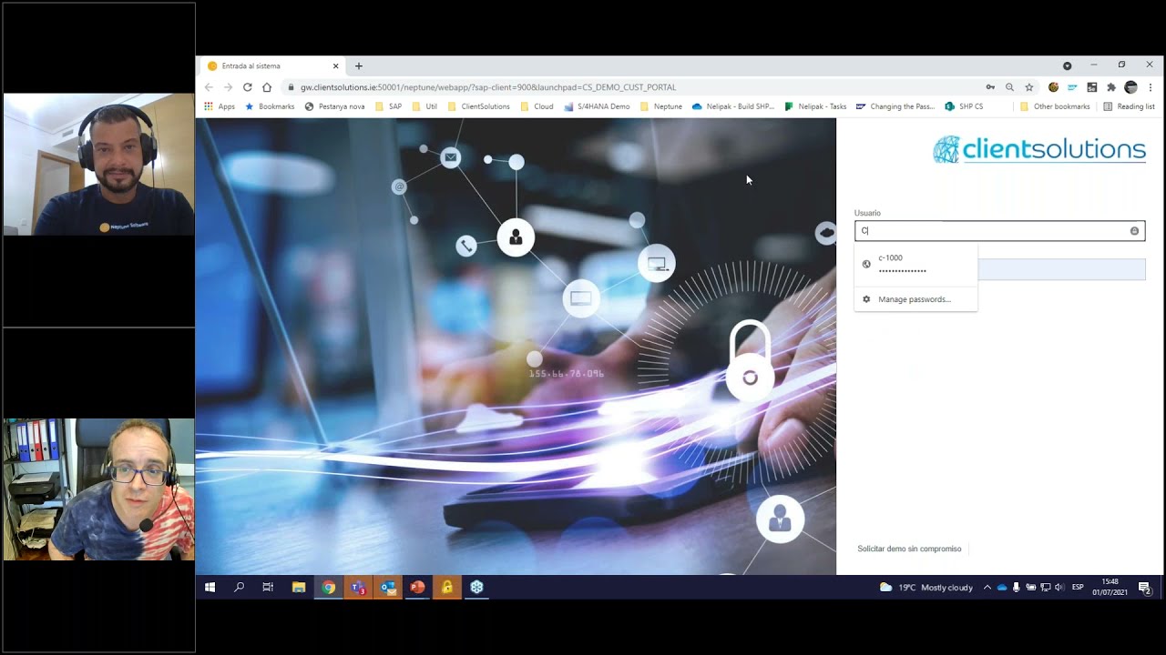The image size is (1166, 655).
Task: Switch to Microsoft Teams on taskbar
Action: [358, 588]
